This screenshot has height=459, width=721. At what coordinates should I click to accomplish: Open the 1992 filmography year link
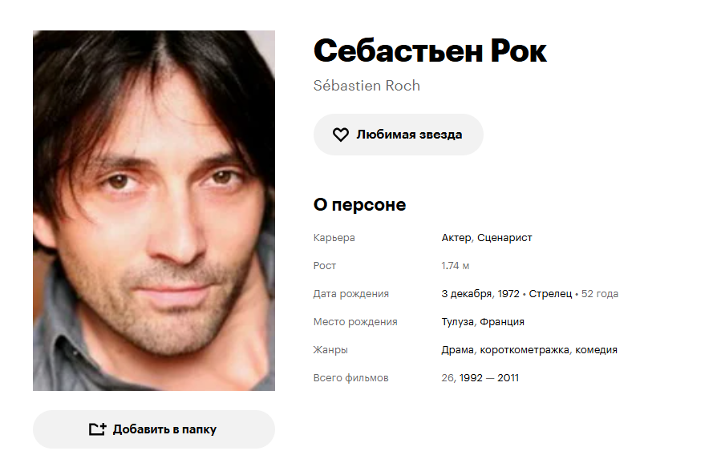pos(471,377)
